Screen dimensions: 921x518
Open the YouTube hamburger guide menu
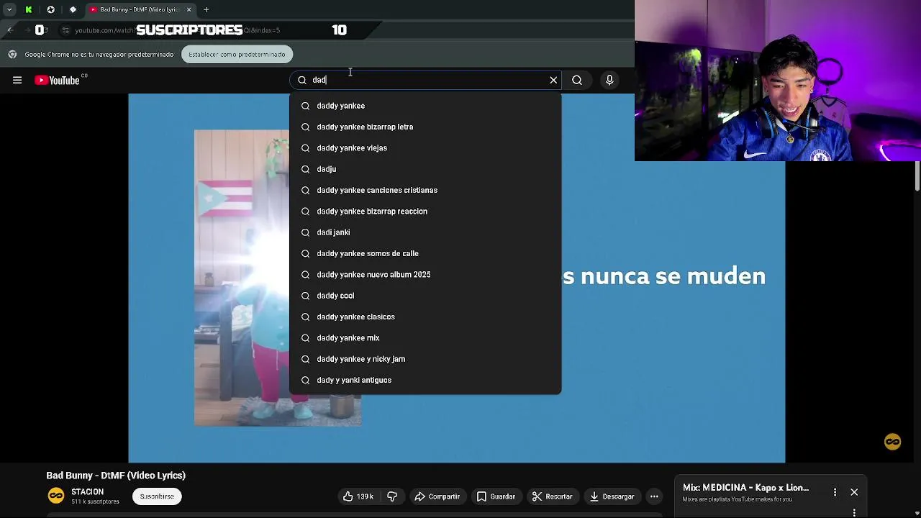coord(17,80)
